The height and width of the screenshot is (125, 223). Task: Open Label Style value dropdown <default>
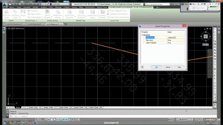tap(176, 37)
